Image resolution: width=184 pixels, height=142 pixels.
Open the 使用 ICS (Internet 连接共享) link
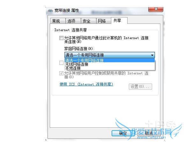[x=86, y=84]
